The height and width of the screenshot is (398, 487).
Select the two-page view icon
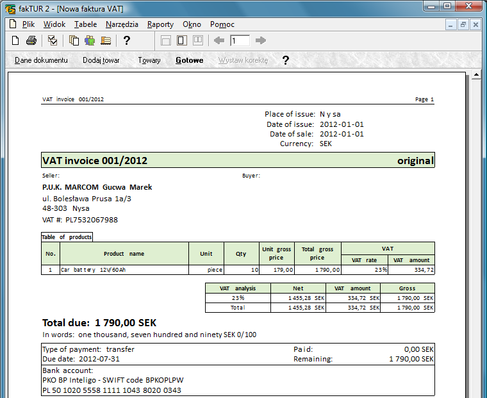198,40
